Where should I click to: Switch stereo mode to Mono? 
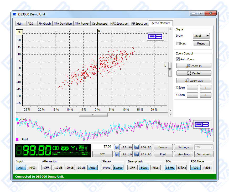pyautogui.click(x=107, y=168)
